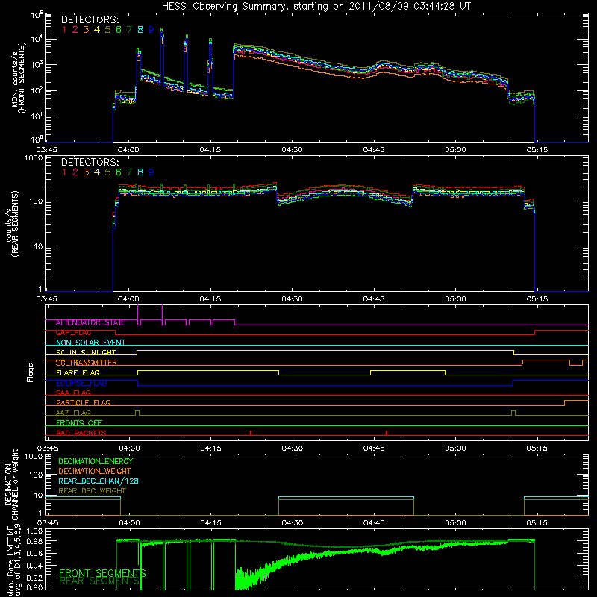The image size is (597, 597).
Task: Click the SC_TRANSMITTER flag label
Action: (x=87, y=363)
